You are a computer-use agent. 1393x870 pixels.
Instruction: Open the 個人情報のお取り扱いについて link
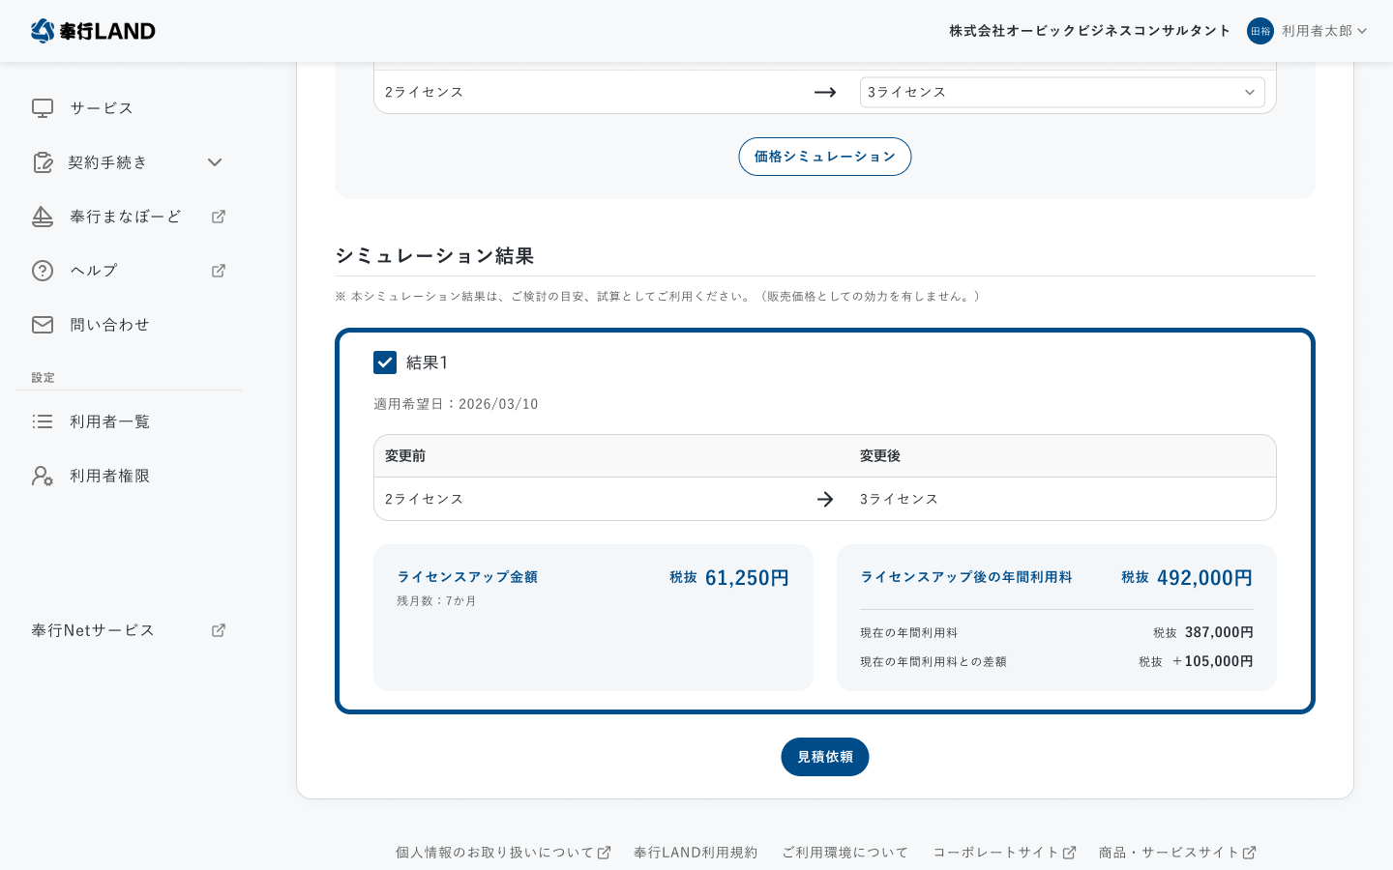(496, 852)
